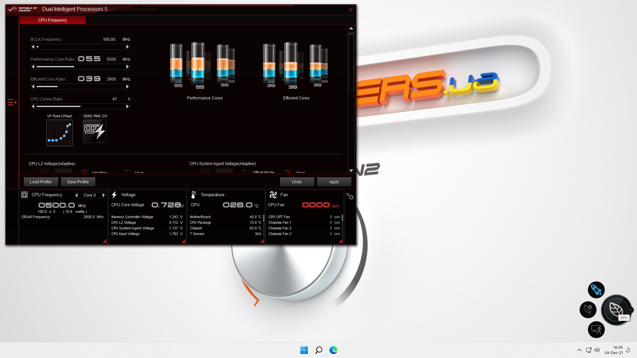Increase Performance Core Ratio with right arrow

click(127, 67)
